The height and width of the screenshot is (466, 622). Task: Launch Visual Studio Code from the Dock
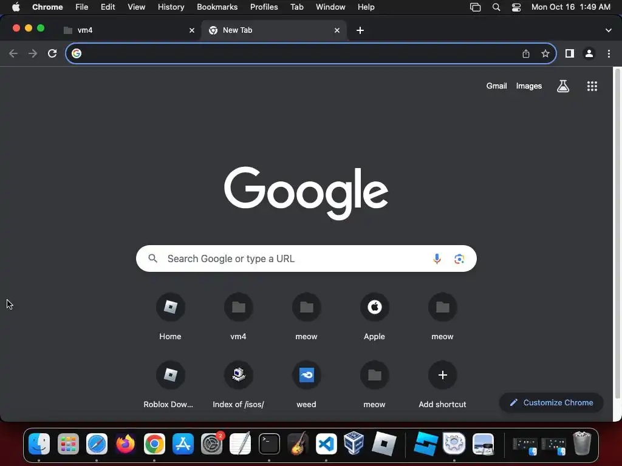click(326, 444)
